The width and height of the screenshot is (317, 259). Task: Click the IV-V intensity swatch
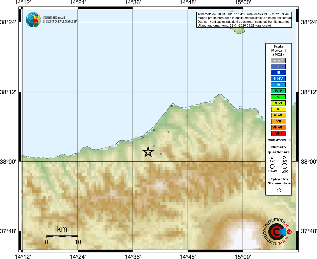pos(278,91)
